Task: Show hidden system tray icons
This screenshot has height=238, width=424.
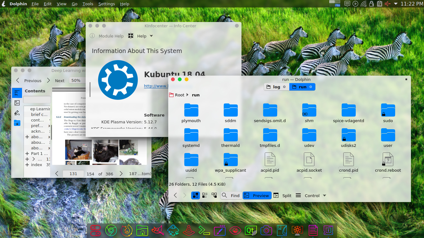Action: pyautogui.click(x=396, y=4)
